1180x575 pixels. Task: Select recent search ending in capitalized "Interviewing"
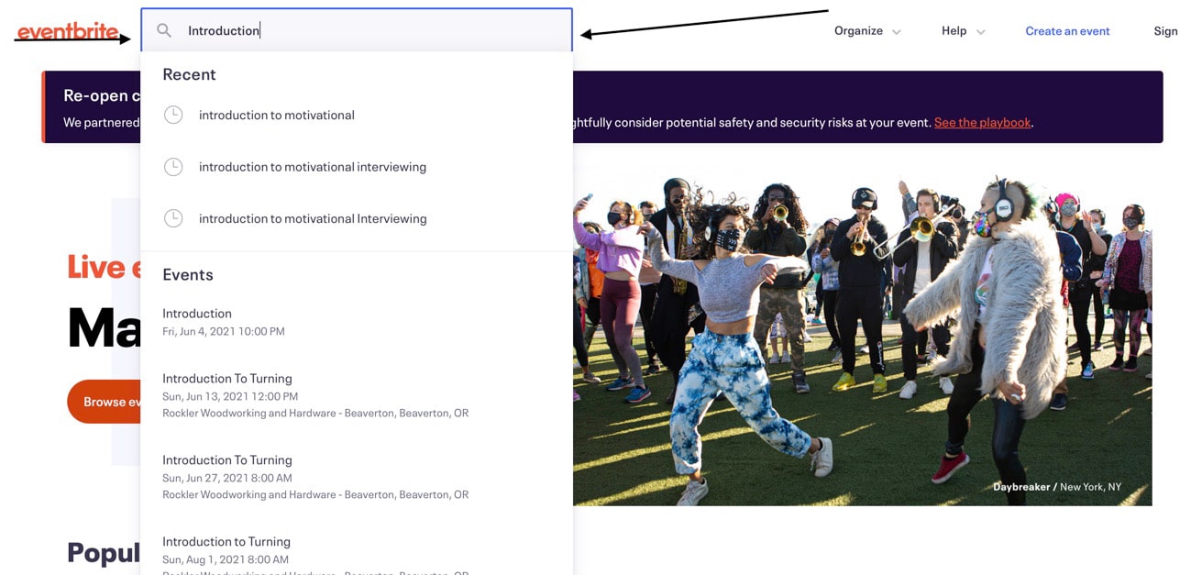313,218
